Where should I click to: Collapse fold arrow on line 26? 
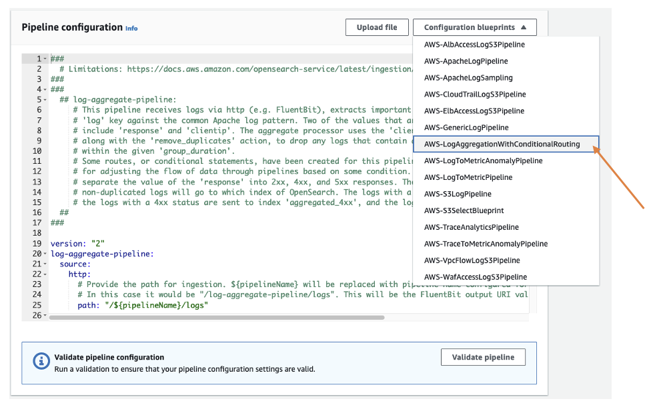pyautogui.click(x=45, y=316)
